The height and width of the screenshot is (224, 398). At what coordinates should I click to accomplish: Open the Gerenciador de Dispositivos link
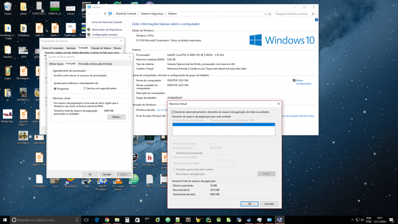tap(107, 29)
